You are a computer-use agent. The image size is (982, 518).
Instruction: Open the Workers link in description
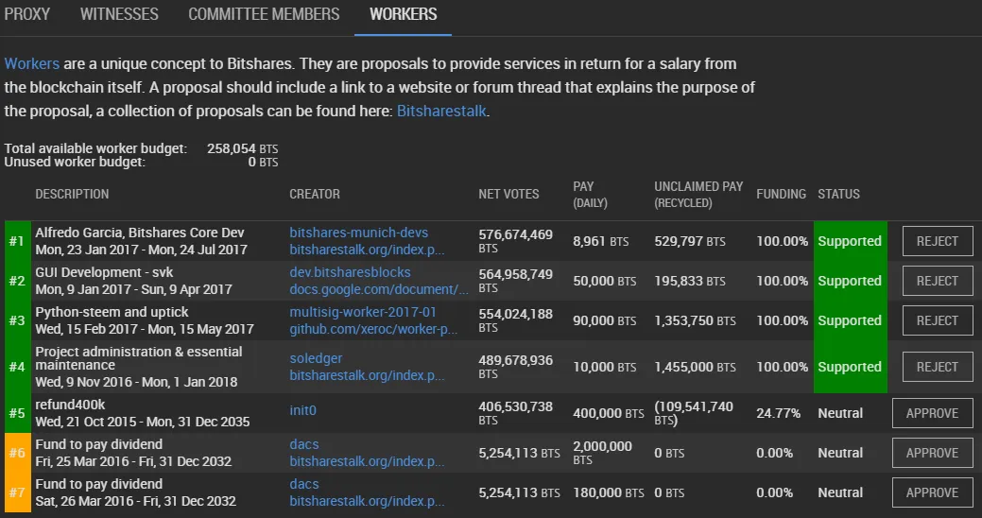32,64
